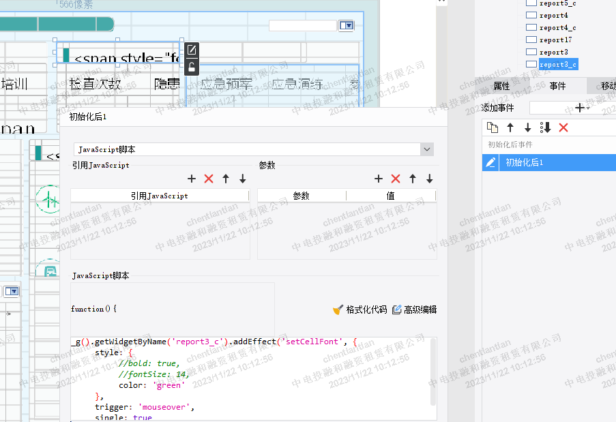Click the blank input field on canvas top
616x422 pixels.
302,25
